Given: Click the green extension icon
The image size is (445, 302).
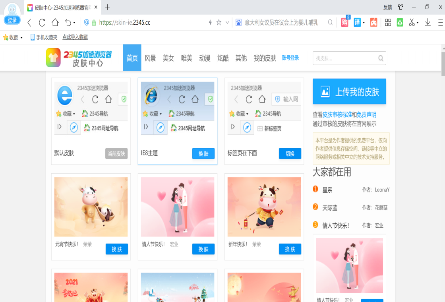Looking at the screenshot, I should click(400, 22).
